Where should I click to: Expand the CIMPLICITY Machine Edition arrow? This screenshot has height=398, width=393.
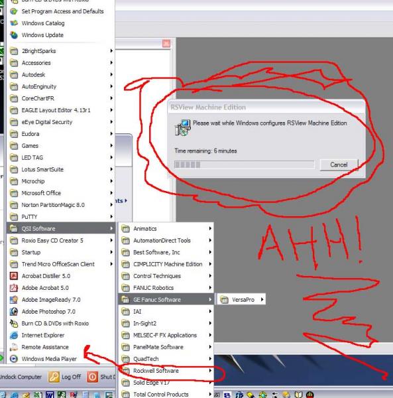point(210,264)
